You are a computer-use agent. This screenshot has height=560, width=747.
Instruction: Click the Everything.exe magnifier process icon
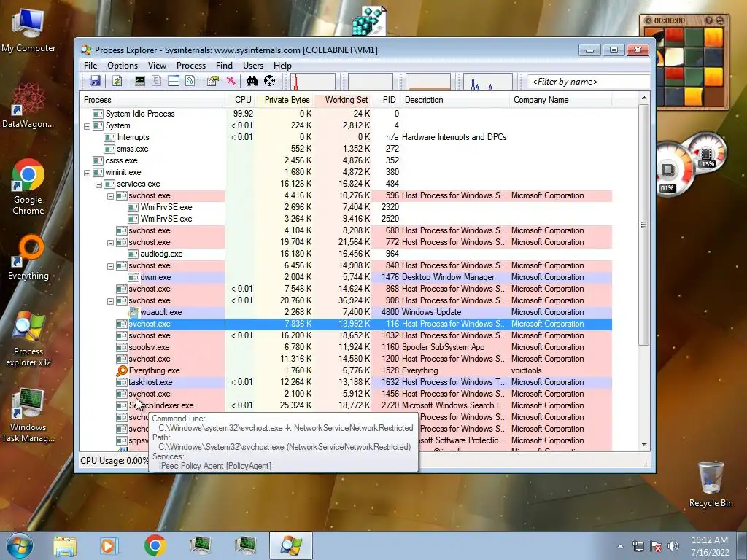[x=122, y=370]
